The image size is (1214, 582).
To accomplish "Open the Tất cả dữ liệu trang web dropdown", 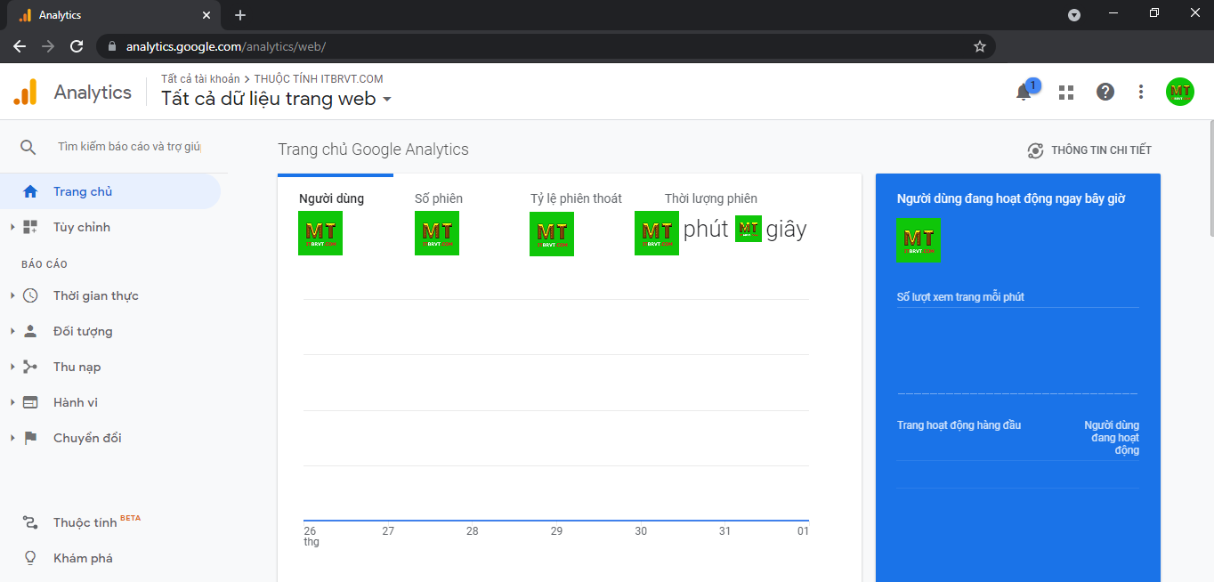I will coord(277,99).
